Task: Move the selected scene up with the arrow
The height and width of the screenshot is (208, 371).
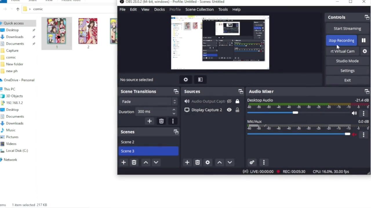Action: tap(146, 162)
